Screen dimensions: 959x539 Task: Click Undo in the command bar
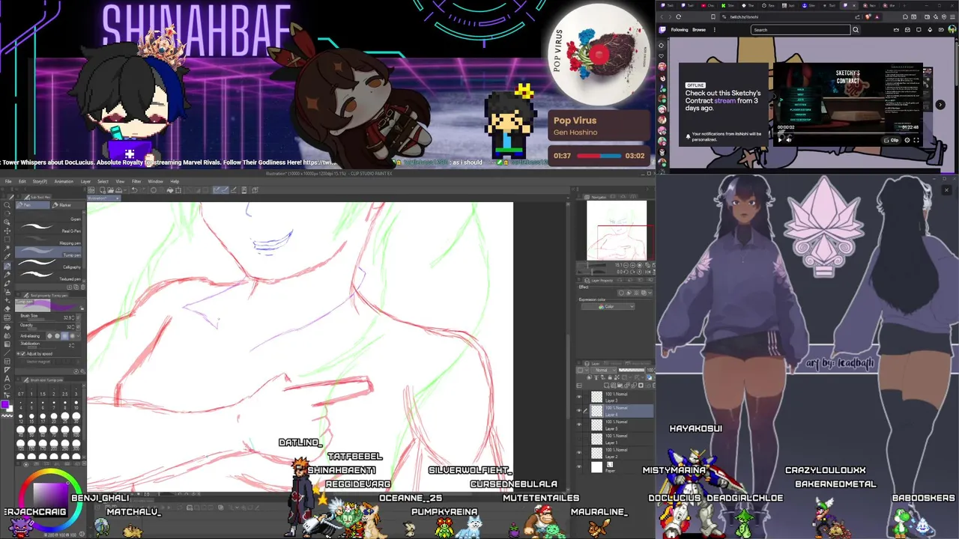pyautogui.click(x=134, y=190)
